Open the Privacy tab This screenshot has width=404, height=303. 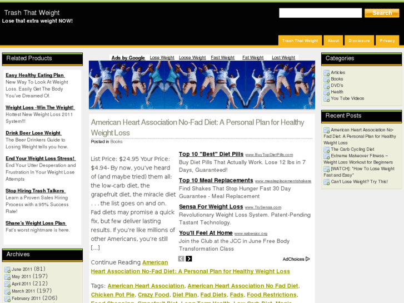pyautogui.click(x=387, y=41)
